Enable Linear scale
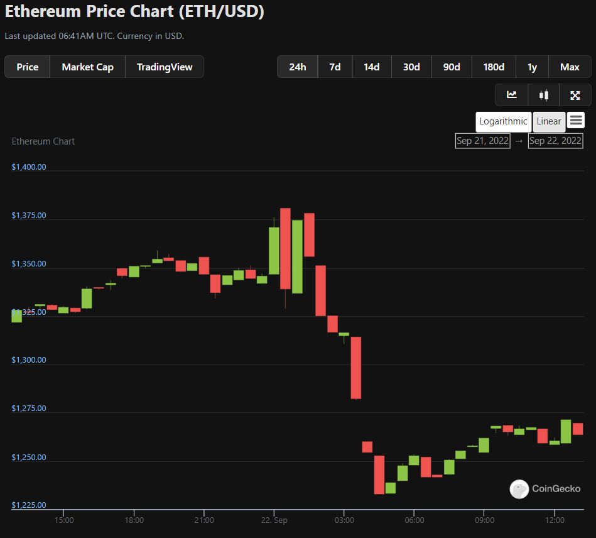 pos(549,122)
